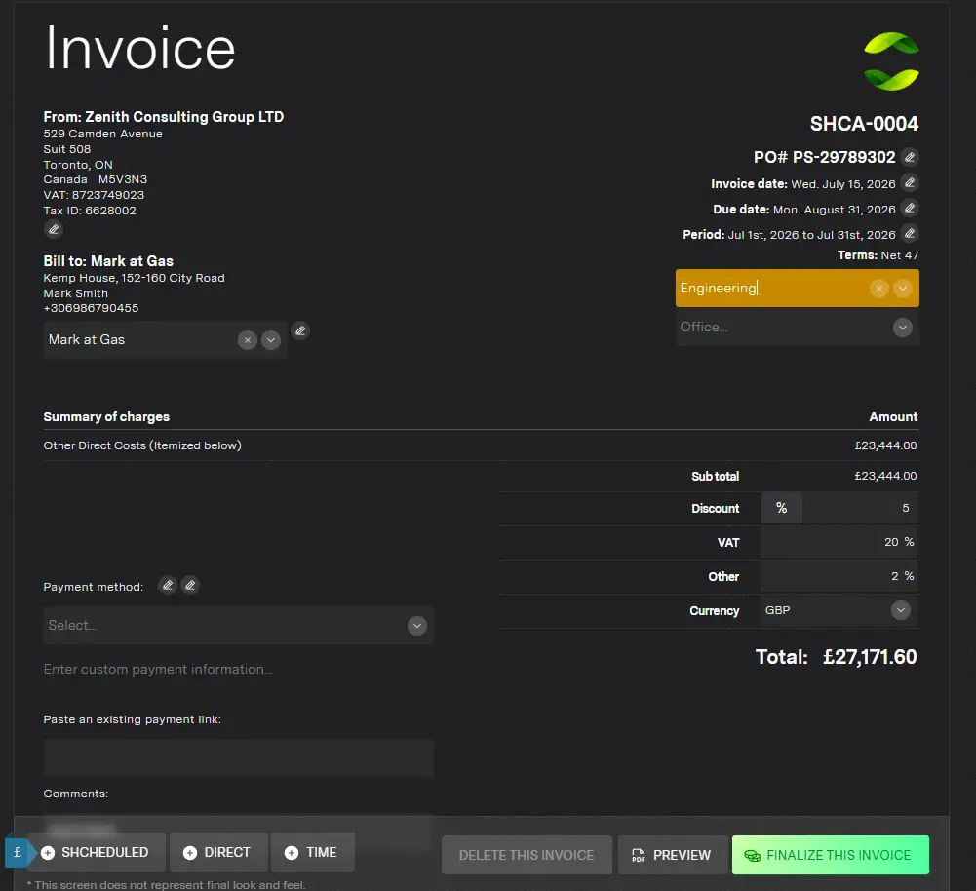Click the Terms: Net 47 text

[x=878, y=255]
